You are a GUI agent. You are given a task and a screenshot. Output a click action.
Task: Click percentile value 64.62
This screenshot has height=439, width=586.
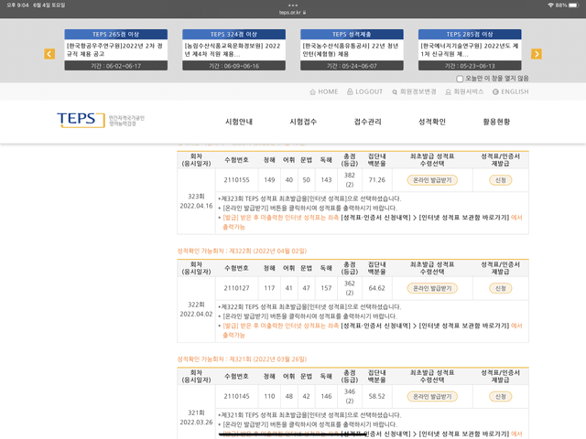376,289
